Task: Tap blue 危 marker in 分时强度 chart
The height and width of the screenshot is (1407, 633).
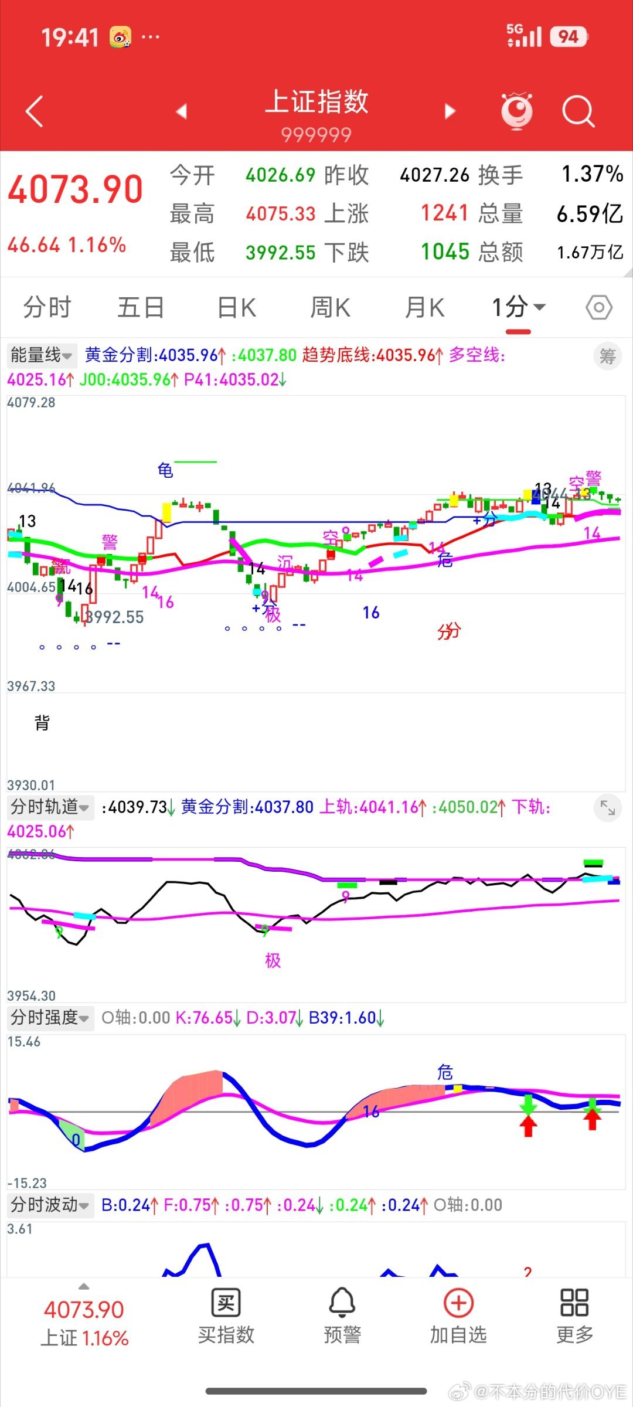Action: (445, 1072)
